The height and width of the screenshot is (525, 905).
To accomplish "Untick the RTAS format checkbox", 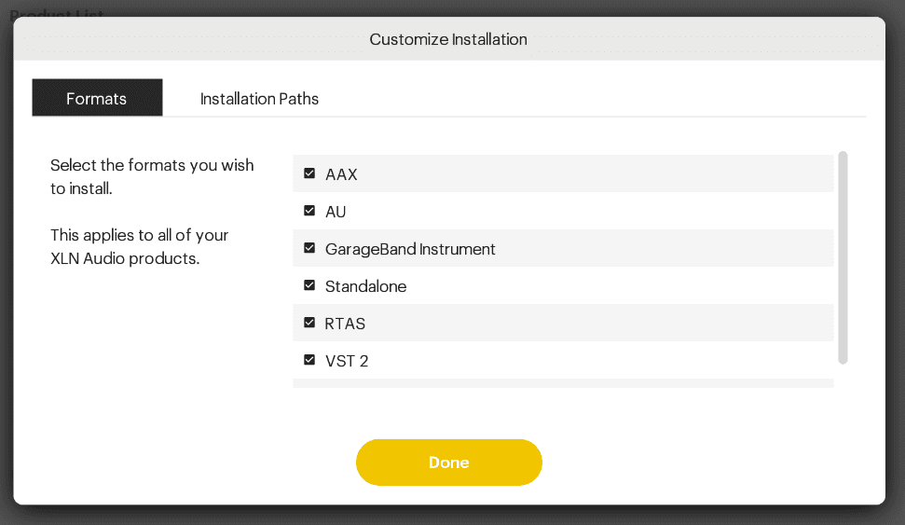I will click(309, 323).
